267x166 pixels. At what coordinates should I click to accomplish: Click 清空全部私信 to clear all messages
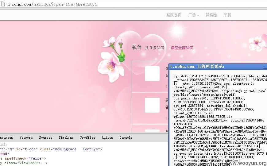182,48
